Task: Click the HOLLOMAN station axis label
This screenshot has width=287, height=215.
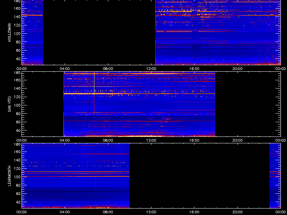Action: (x=10, y=33)
